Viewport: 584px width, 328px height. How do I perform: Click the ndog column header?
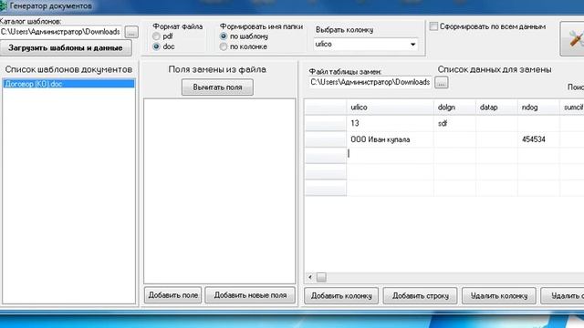(538, 108)
